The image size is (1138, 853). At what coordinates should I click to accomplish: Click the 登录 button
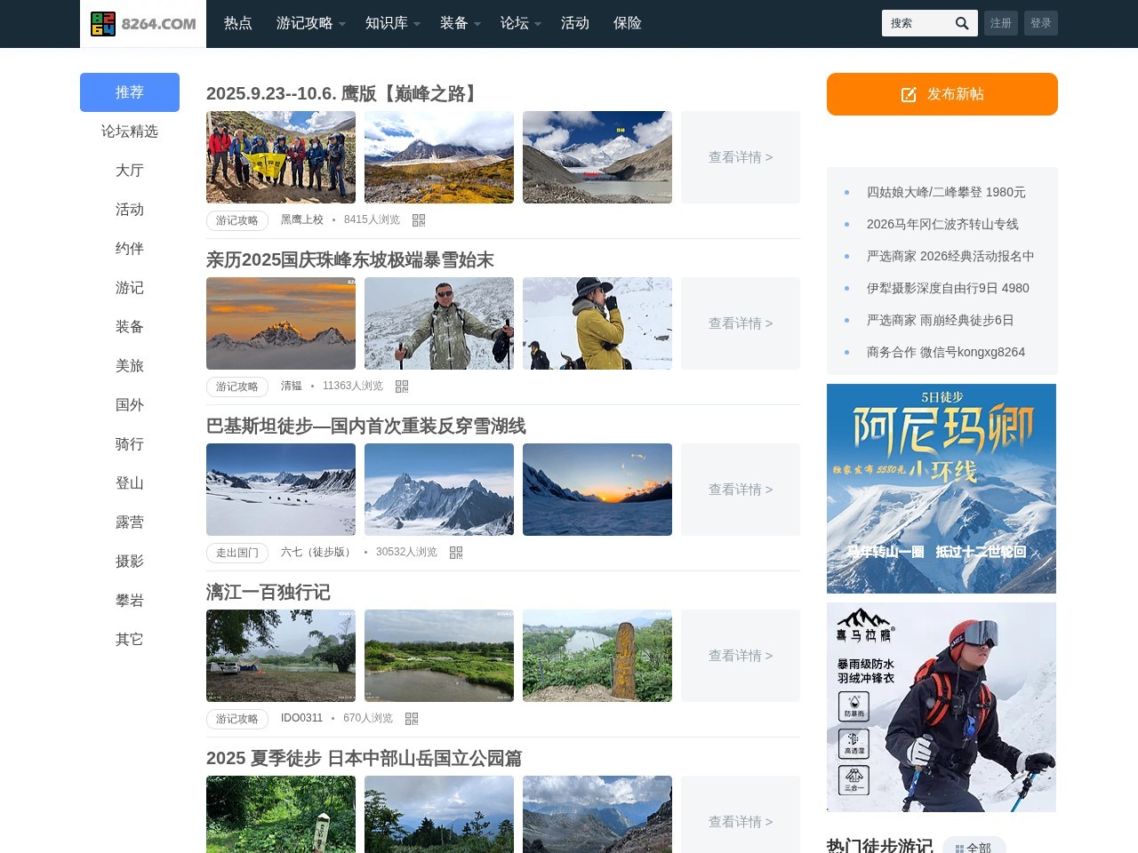click(1041, 23)
